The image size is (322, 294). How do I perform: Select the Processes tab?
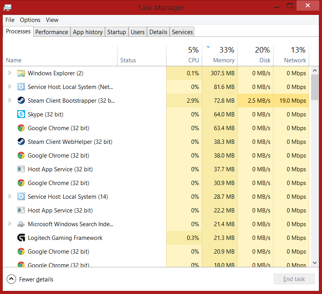point(18,31)
